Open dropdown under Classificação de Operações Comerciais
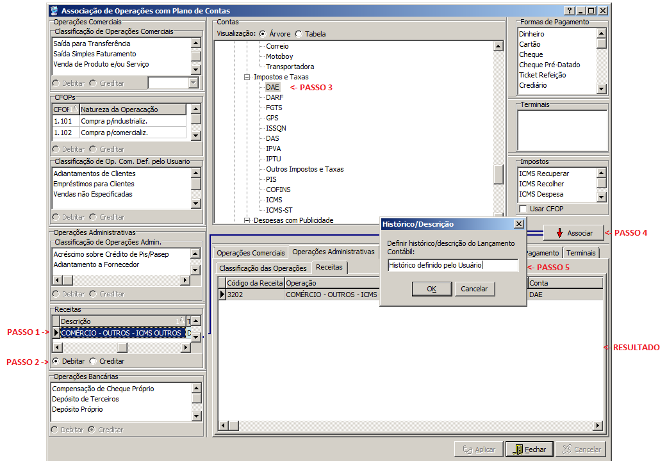 point(194,83)
